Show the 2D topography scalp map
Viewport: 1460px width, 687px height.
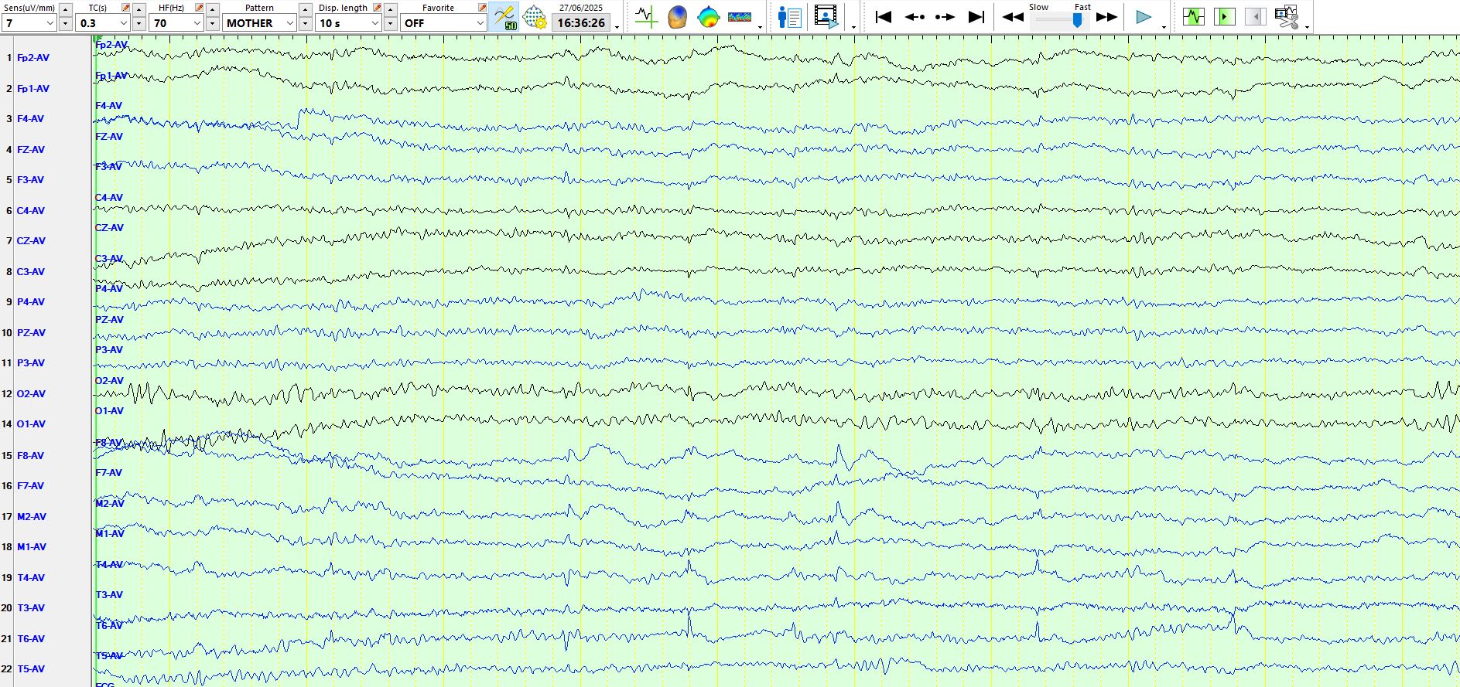point(708,17)
